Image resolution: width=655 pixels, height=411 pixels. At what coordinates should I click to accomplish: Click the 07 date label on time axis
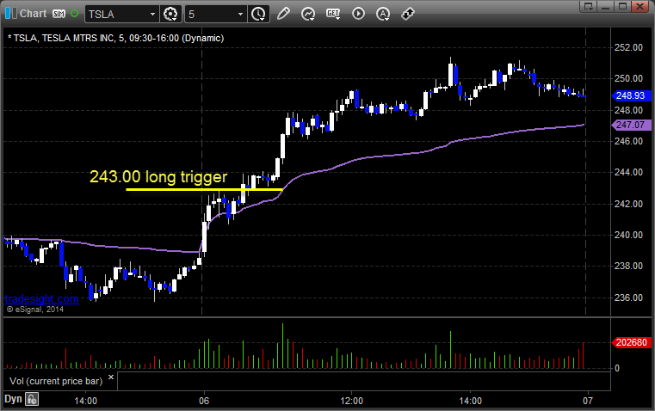tap(588, 401)
